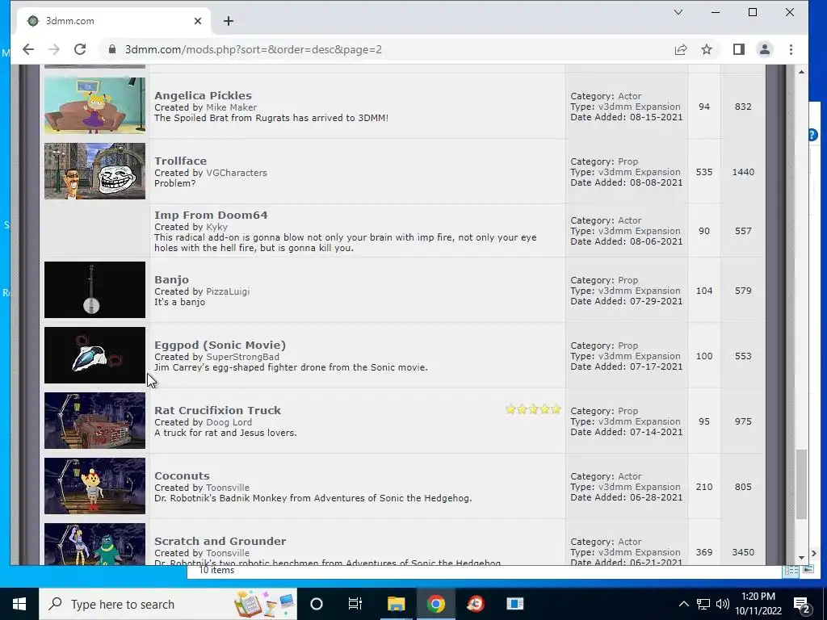Open Chrome profile avatar
The height and width of the screenshot is (620, 827).
point(764,49)
